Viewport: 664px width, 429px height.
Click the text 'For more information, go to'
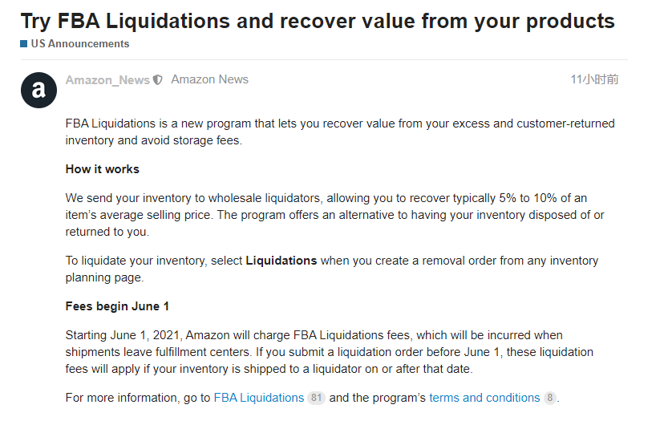point(138,398)
